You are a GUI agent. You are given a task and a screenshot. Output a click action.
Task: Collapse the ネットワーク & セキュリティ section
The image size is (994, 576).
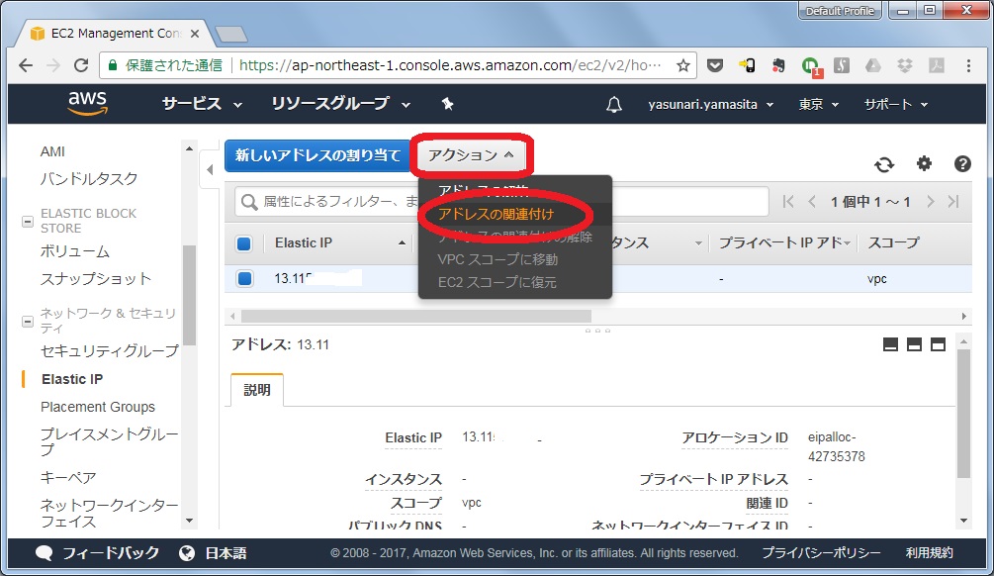(28, 322)
